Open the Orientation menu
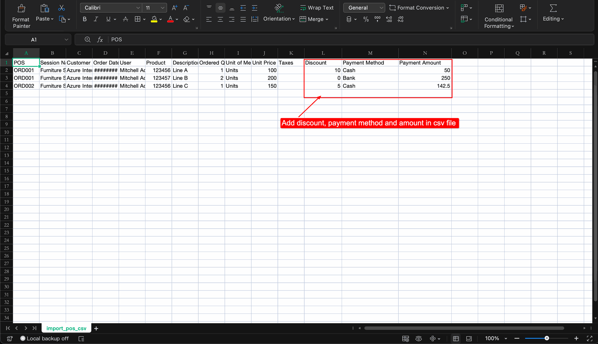Image resolution: width=598 pixels, height=344 pixels. (x=279, y=13)
